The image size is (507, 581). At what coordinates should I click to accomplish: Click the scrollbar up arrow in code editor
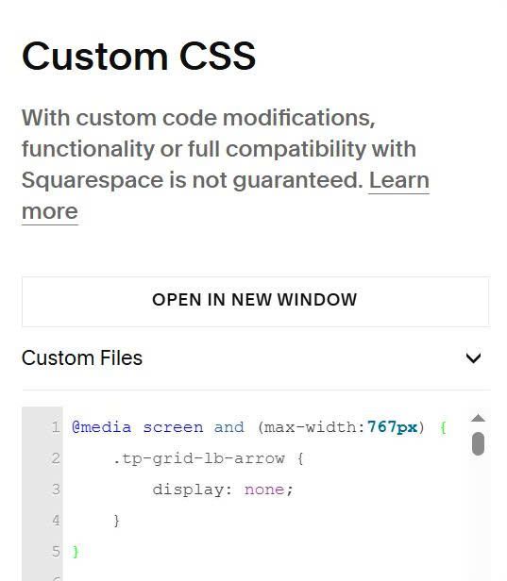pyautogui.click(x=478, y=418)
